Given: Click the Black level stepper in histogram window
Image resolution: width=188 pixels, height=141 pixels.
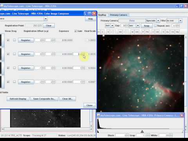Looking at the screenshot, I should point(128,136).
